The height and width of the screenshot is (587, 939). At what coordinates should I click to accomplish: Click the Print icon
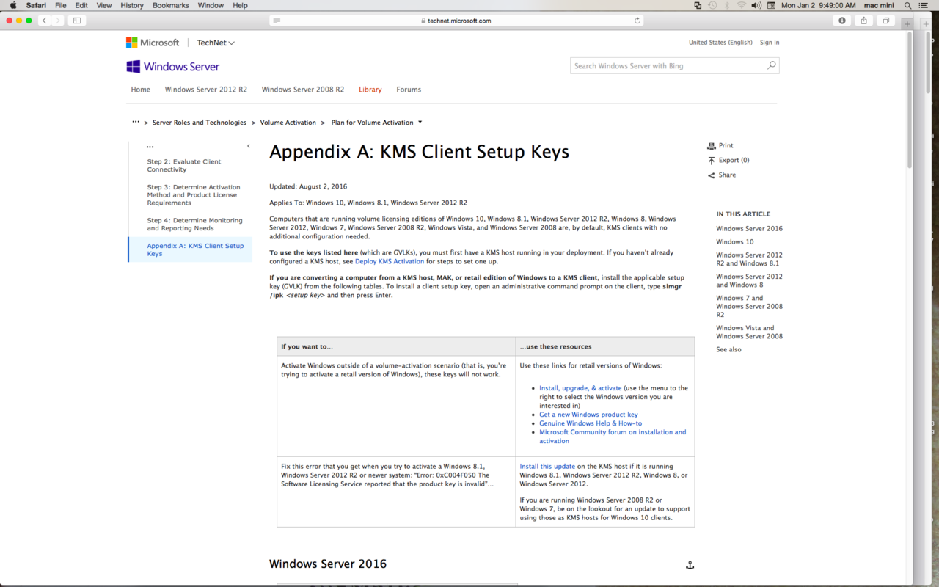(x=711, y=146)
